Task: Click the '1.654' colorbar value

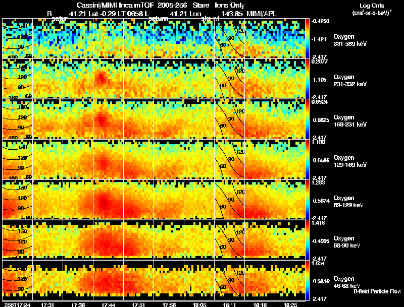Action: (318, 263)
